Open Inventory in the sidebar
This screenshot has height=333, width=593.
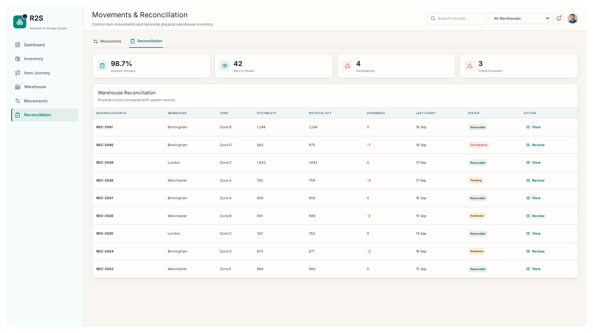click(x=44, y=59)
